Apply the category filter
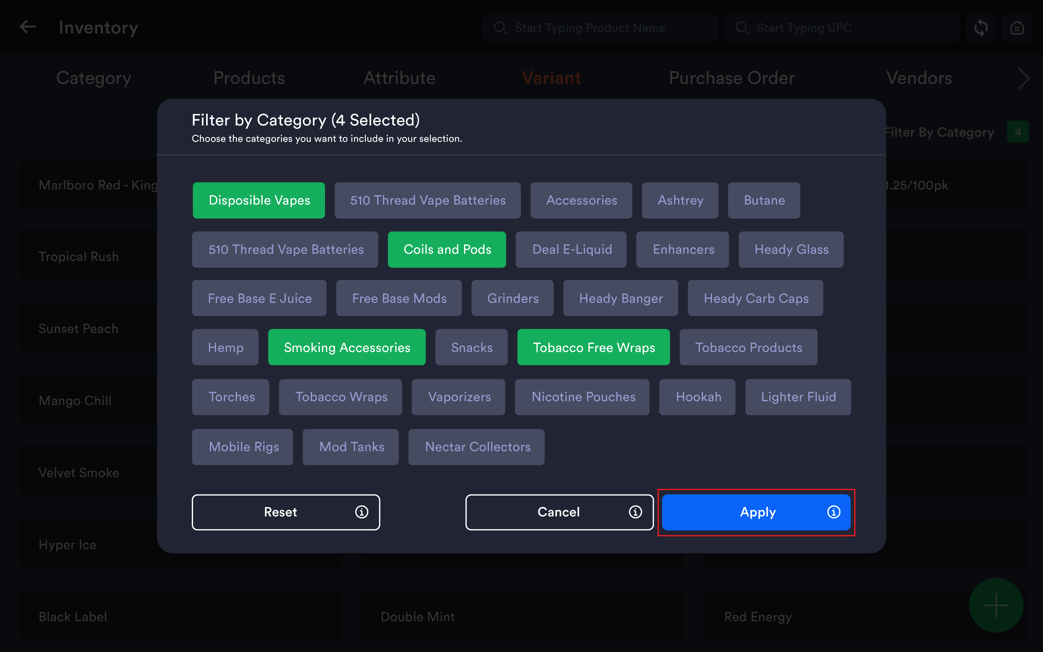Screen dimensions: 1043x652 756,512
